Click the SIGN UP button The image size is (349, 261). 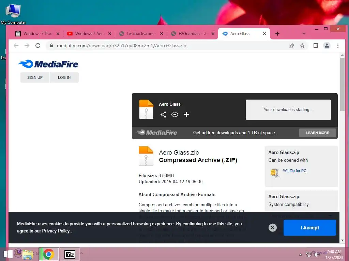click(35, 77)
